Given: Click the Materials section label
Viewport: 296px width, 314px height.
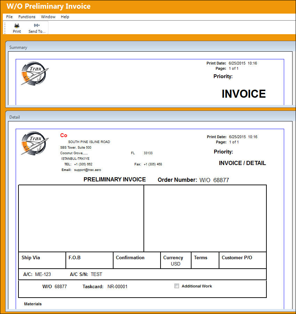Looking at the screenshot, I should 33,304.
